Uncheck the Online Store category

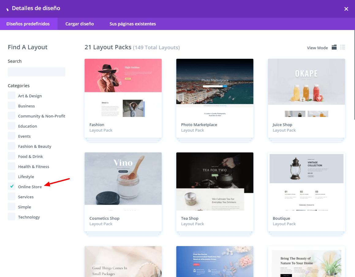coord(12,186)
